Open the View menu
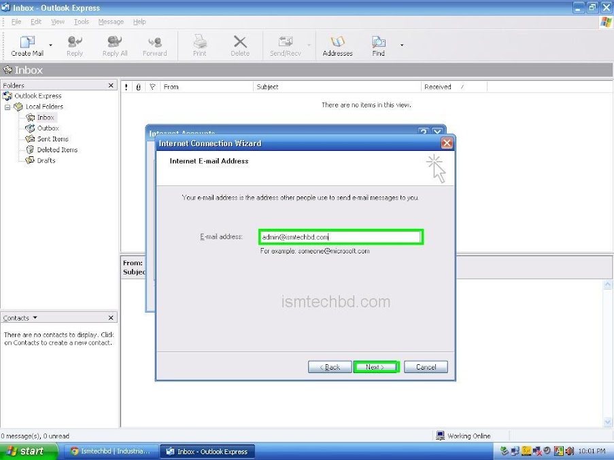The image size is (614, 460). click(x=58, y=22)
